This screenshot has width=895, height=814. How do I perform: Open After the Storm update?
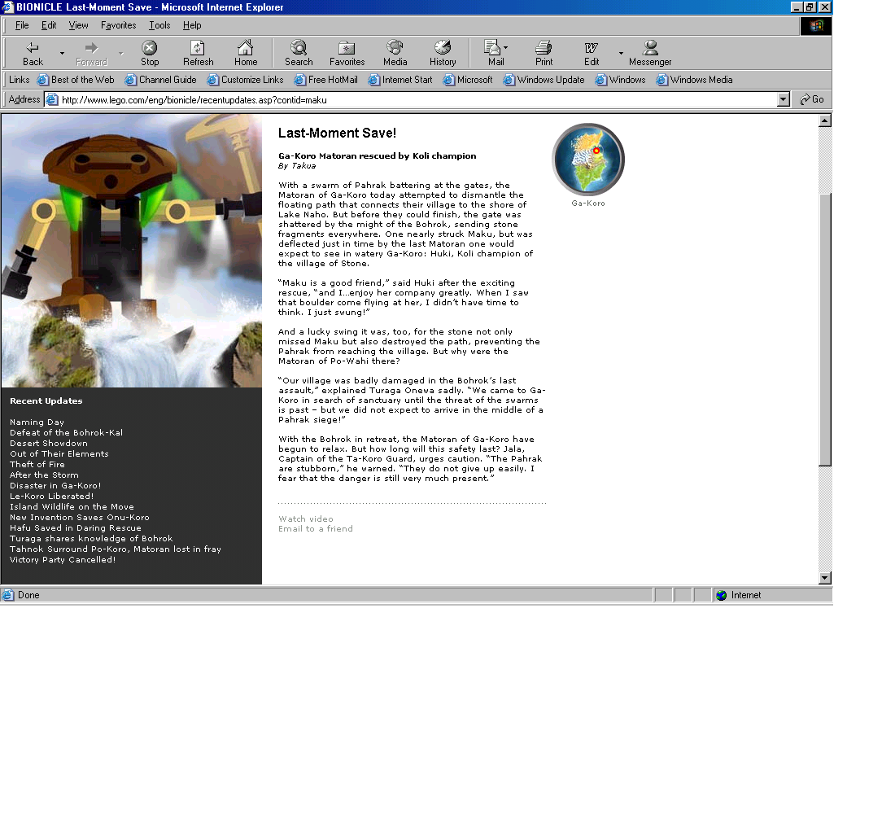tap(44, 475)
